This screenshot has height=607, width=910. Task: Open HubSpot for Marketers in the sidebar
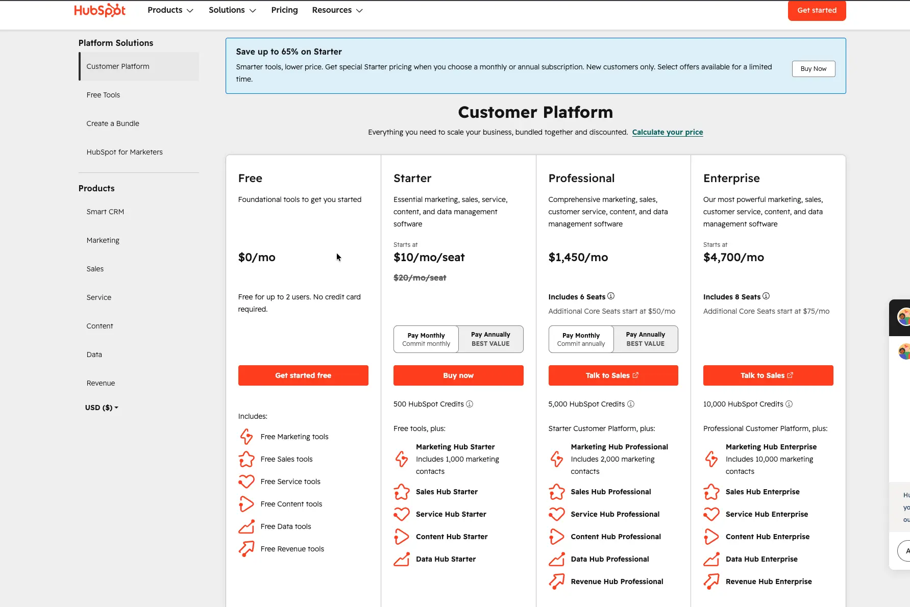pyautogui.click(x=125, y=152)
